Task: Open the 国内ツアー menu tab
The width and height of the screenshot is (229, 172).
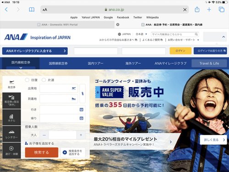Action: [x=95, y=63]
